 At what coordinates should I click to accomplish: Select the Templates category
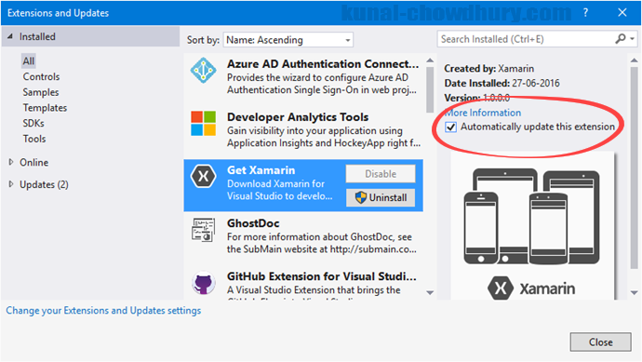[x=45, y=108]
